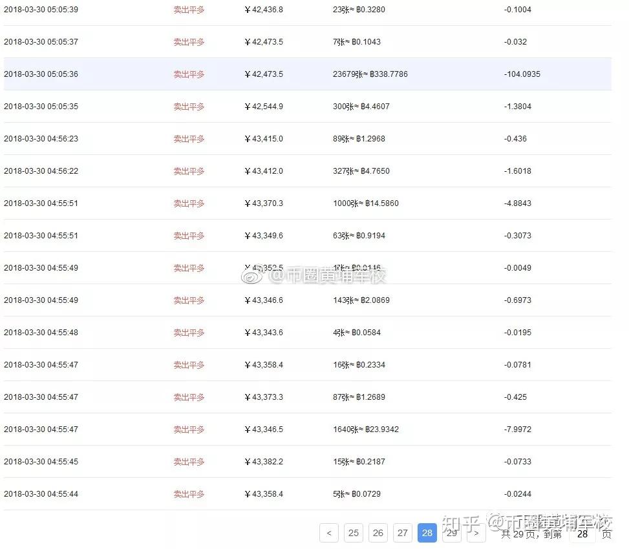Click the page number jump input box
The width and height of the screenshot is (629, 549).
[581, 534]
